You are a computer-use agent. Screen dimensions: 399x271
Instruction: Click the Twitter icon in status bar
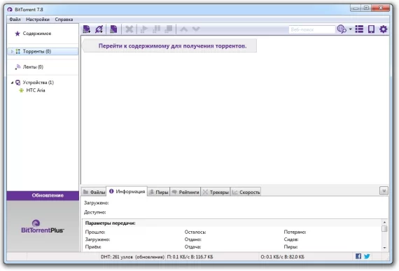(367, 256)
